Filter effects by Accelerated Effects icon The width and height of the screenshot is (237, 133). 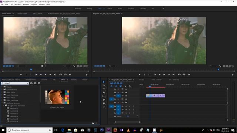tap(31, 83)
